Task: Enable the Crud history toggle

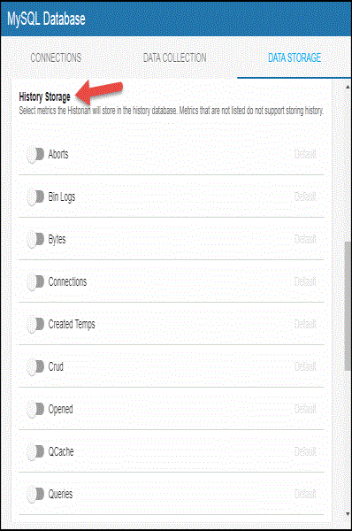Action: coord(35,366)
